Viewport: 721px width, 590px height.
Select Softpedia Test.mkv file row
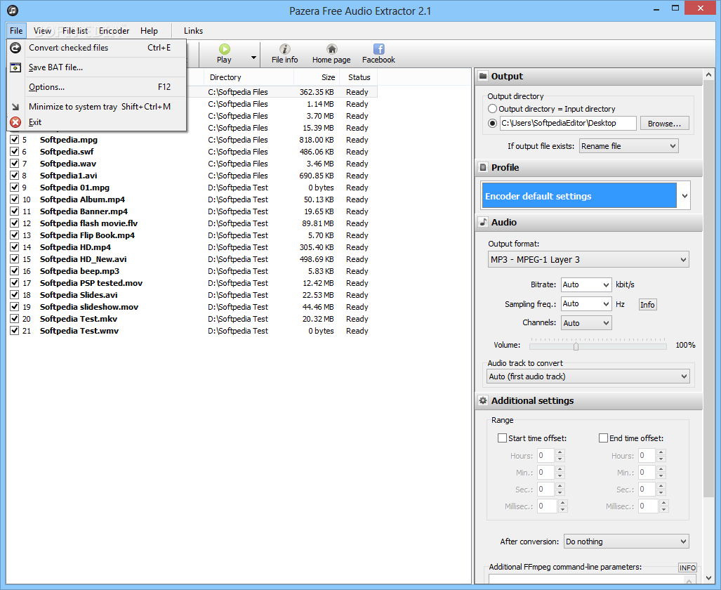[193, 319]
